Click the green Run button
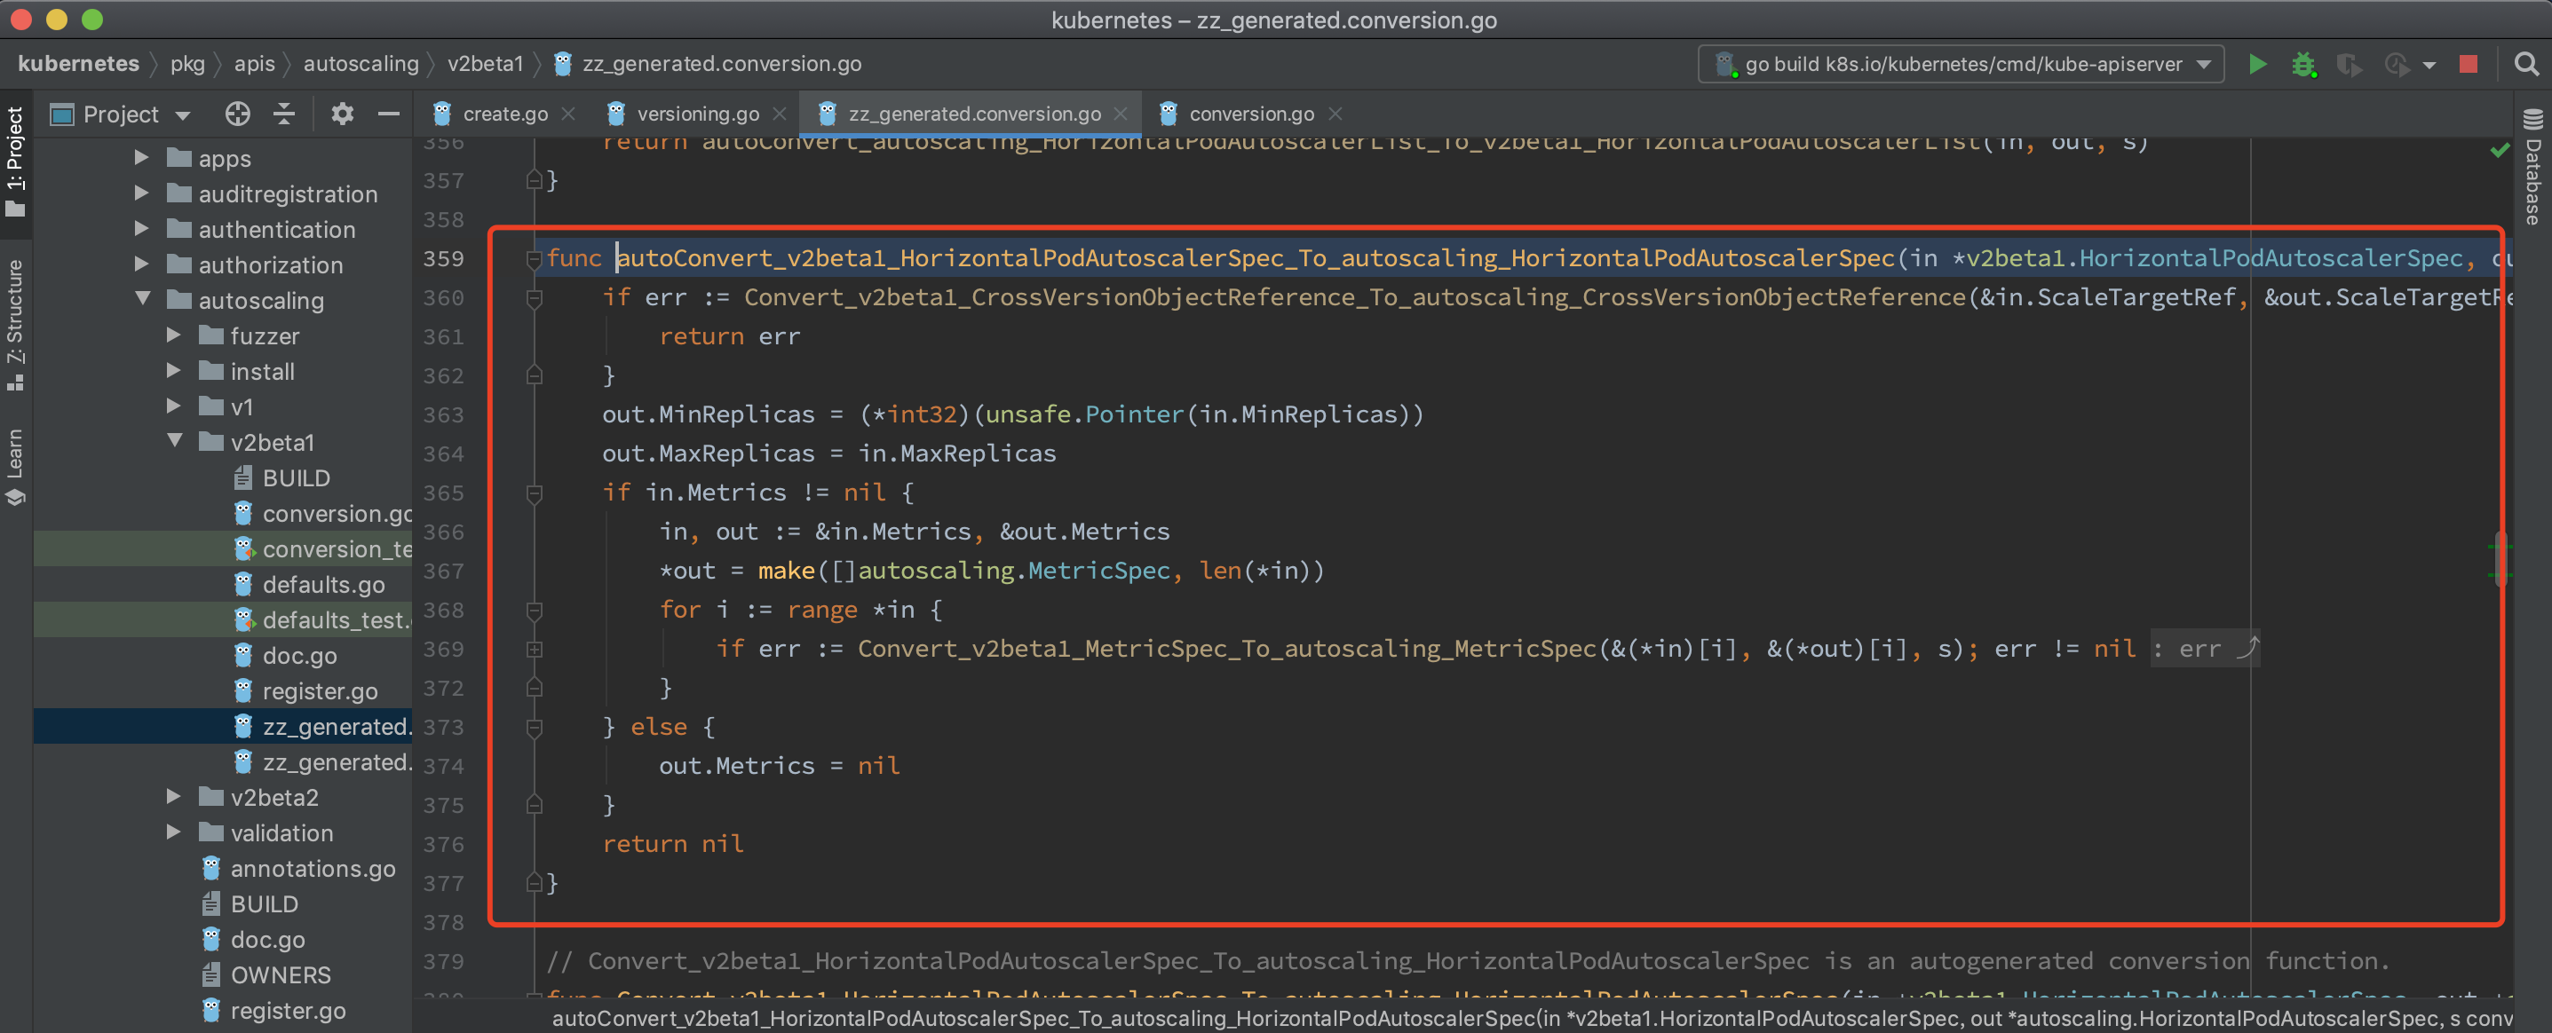The height and width of the screenshot is (1033, 2552). (x=2257, y=65)
